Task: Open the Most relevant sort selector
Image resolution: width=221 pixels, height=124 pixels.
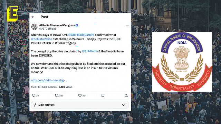Action: point(80,105)
